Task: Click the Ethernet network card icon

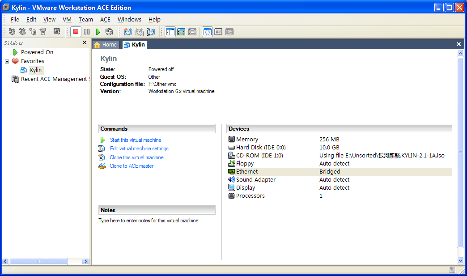Action: 231,171
